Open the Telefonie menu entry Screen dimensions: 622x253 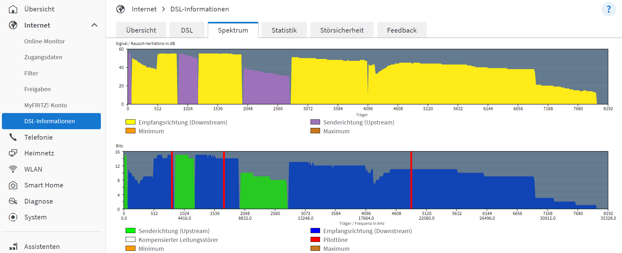[x=38, y=137]
